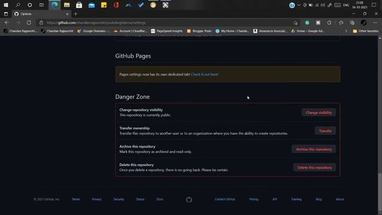Go back to the previous page
The height and width of the screenshot is (215, 382).
pos(7,23)
